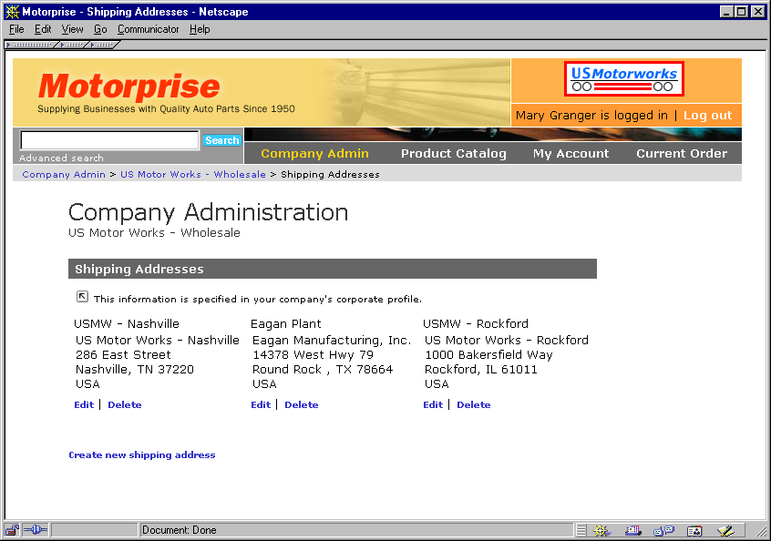Edit the USMW - Rockford address
This screenshot has height=541, width=771.
[x=433, y=405]
